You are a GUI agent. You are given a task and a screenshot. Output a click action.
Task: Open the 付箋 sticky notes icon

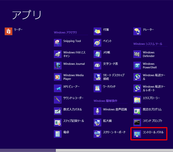pos(98,31)
